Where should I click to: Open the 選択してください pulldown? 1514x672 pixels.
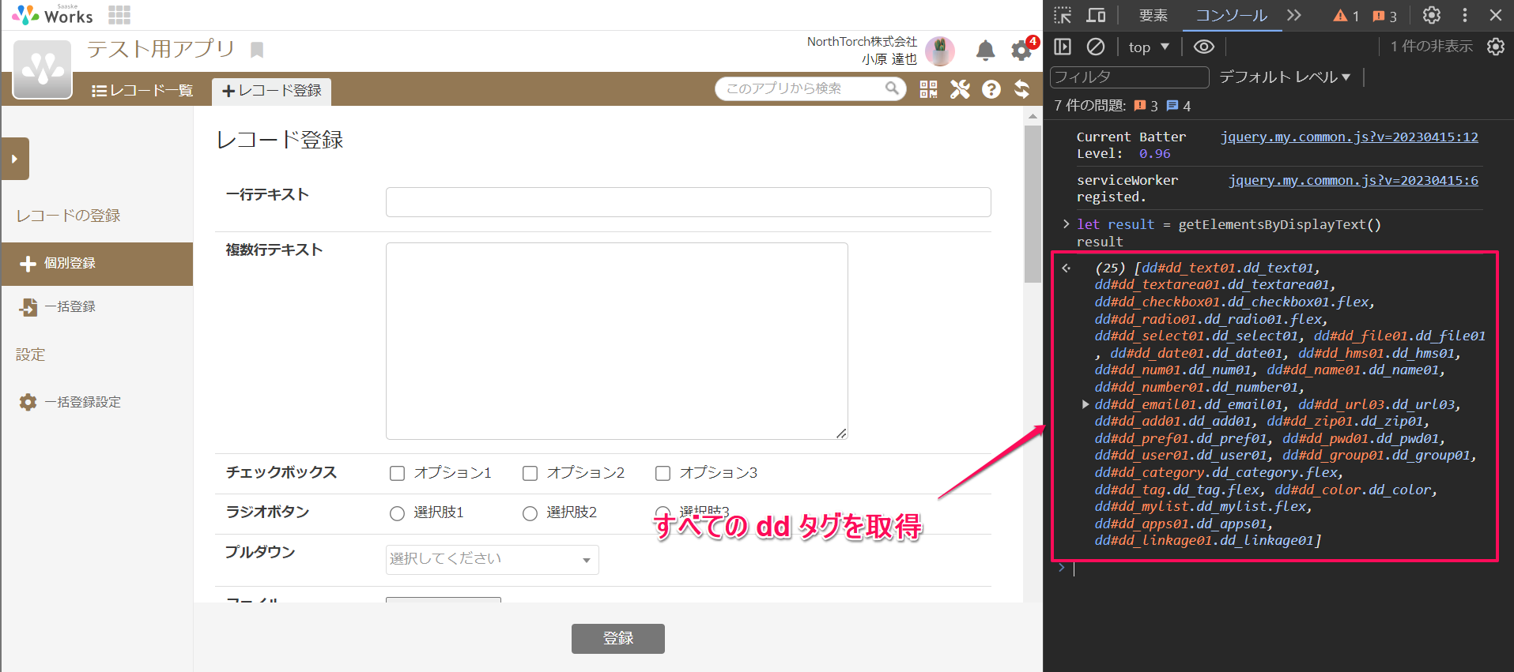tap(492, 559)
